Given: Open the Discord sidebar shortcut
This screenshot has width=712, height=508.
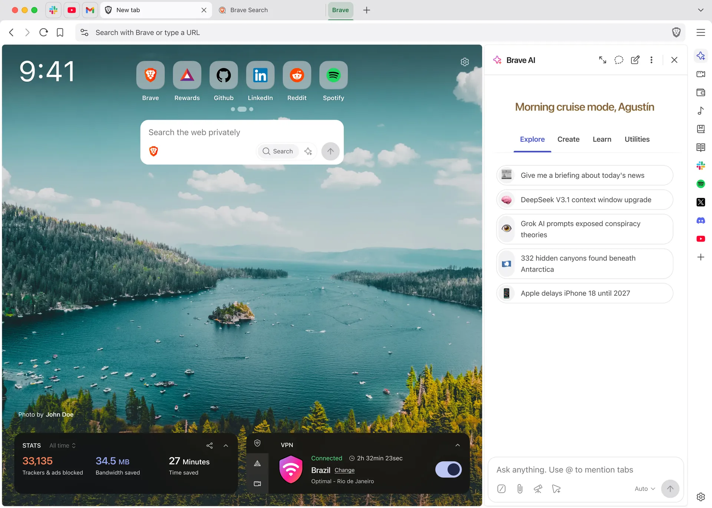Looking at the screenshot, I should point(701,221).
